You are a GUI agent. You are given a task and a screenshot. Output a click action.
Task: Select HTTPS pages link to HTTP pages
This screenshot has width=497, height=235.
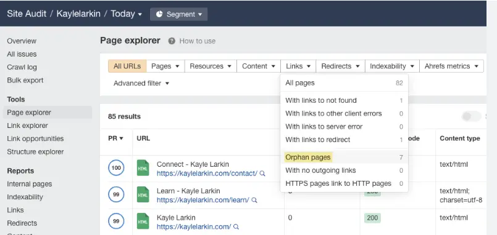(345, 183)
